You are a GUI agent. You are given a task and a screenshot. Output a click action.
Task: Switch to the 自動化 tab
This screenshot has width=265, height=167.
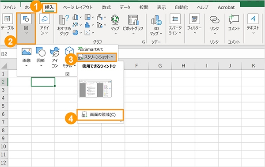pyautogui.click(x=182, y=8)
